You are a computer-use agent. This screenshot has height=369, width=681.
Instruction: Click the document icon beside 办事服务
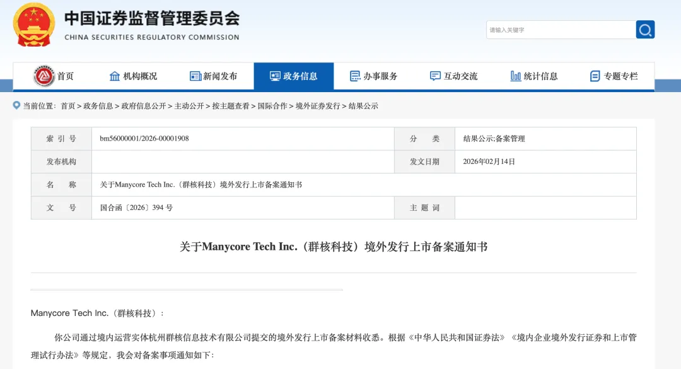click(355, 76)
